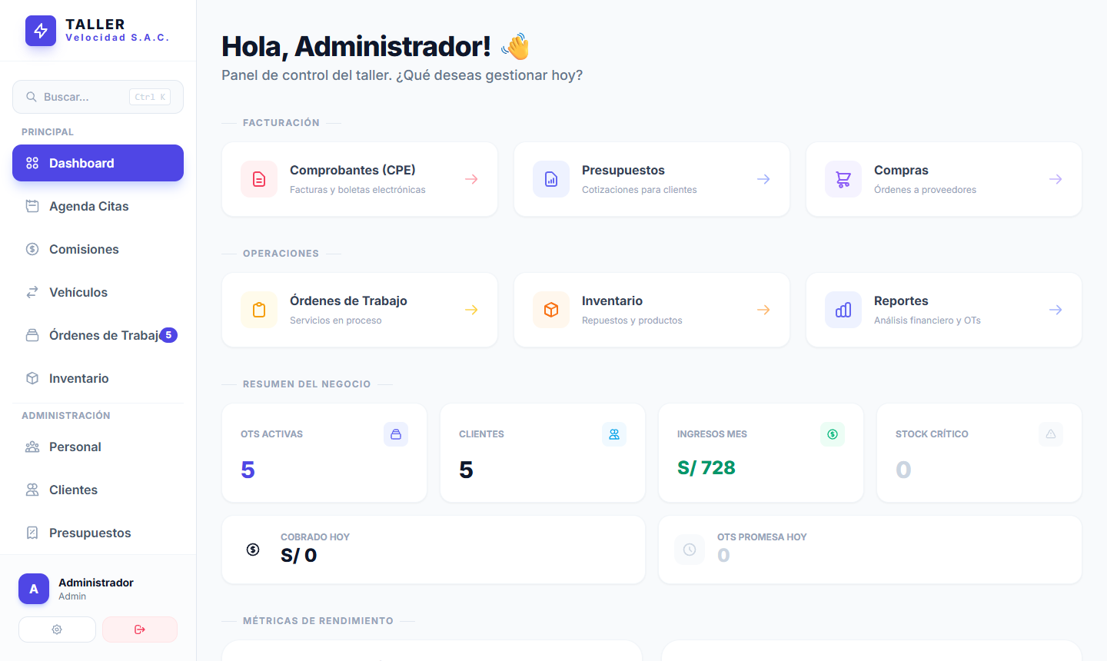Viewport: 1107px width, 661px height.
Task: Follow the Compras card arrow
Action: (1055, 179)
